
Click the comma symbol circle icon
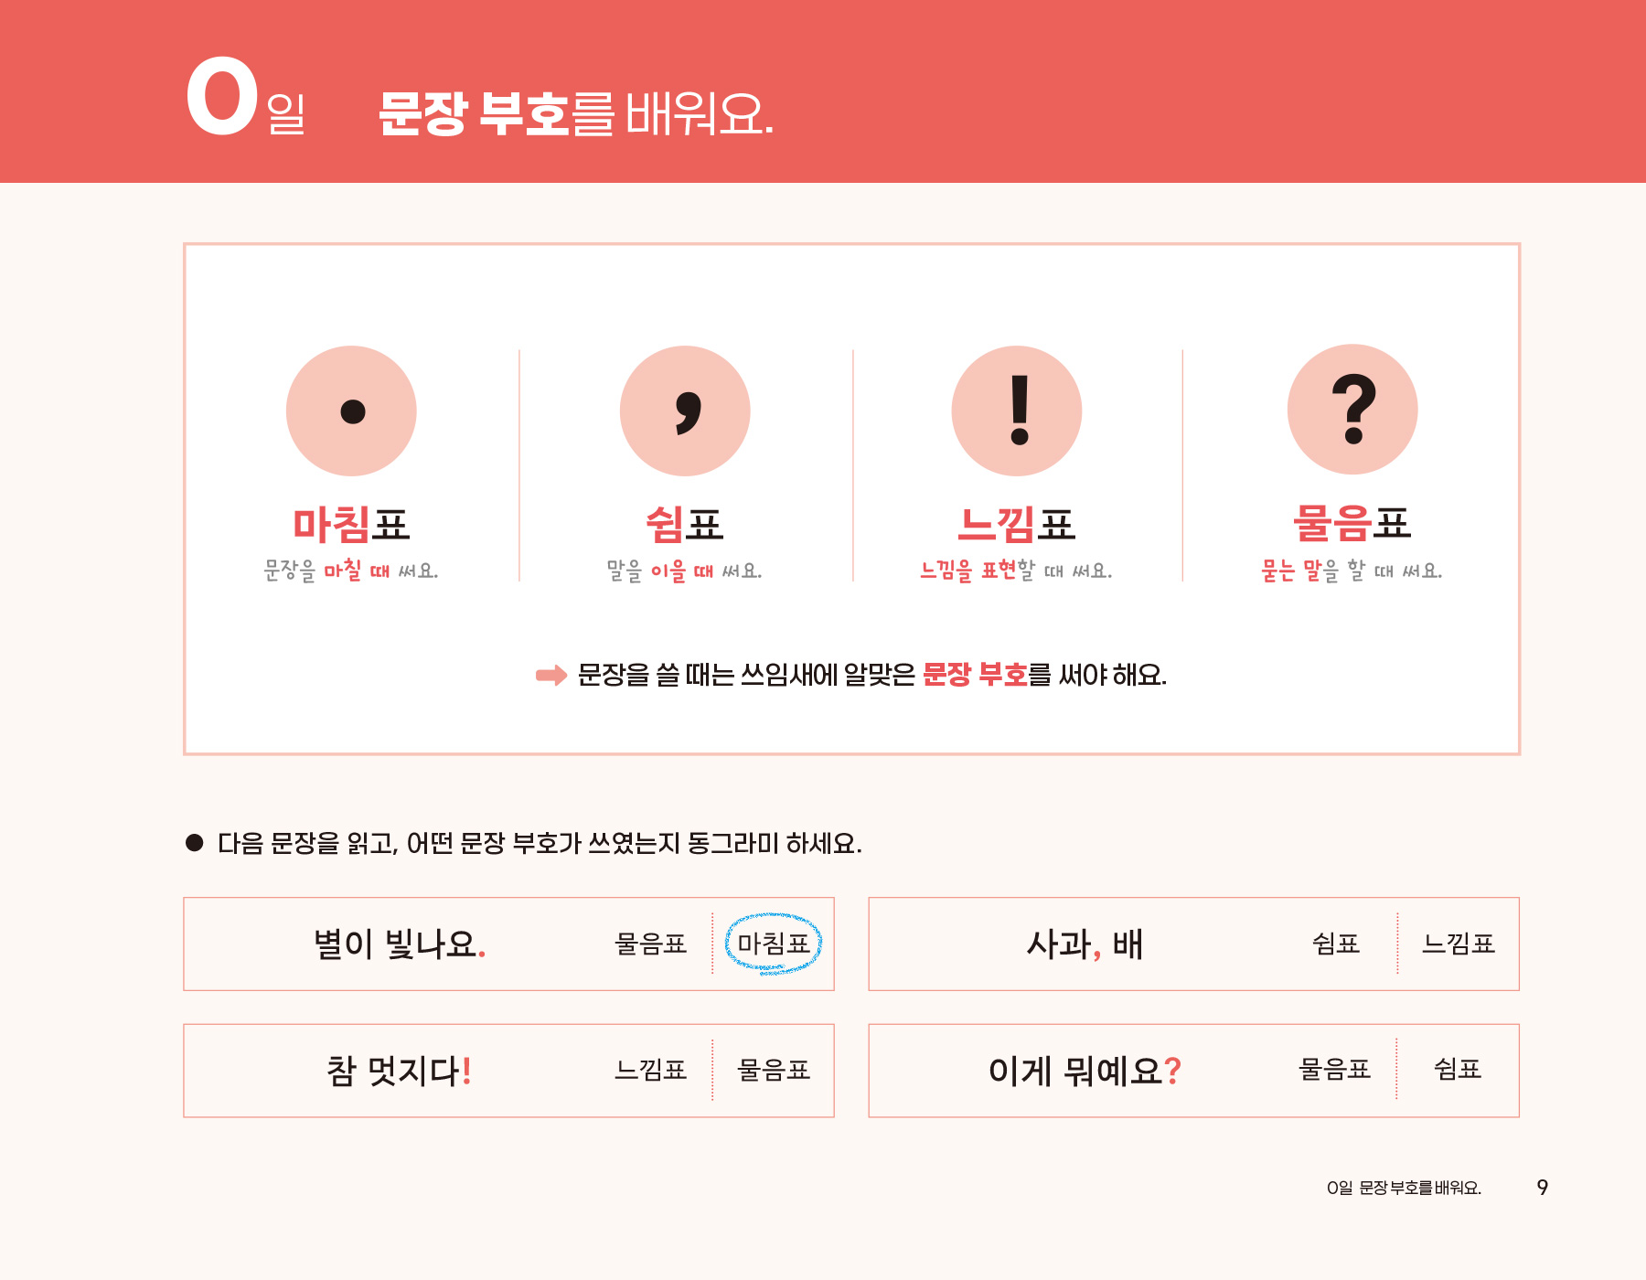(685, 411)
